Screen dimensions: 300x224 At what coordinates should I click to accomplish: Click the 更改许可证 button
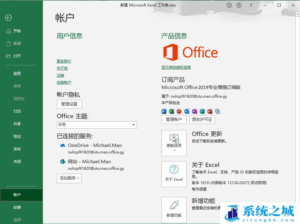[202, 120]
